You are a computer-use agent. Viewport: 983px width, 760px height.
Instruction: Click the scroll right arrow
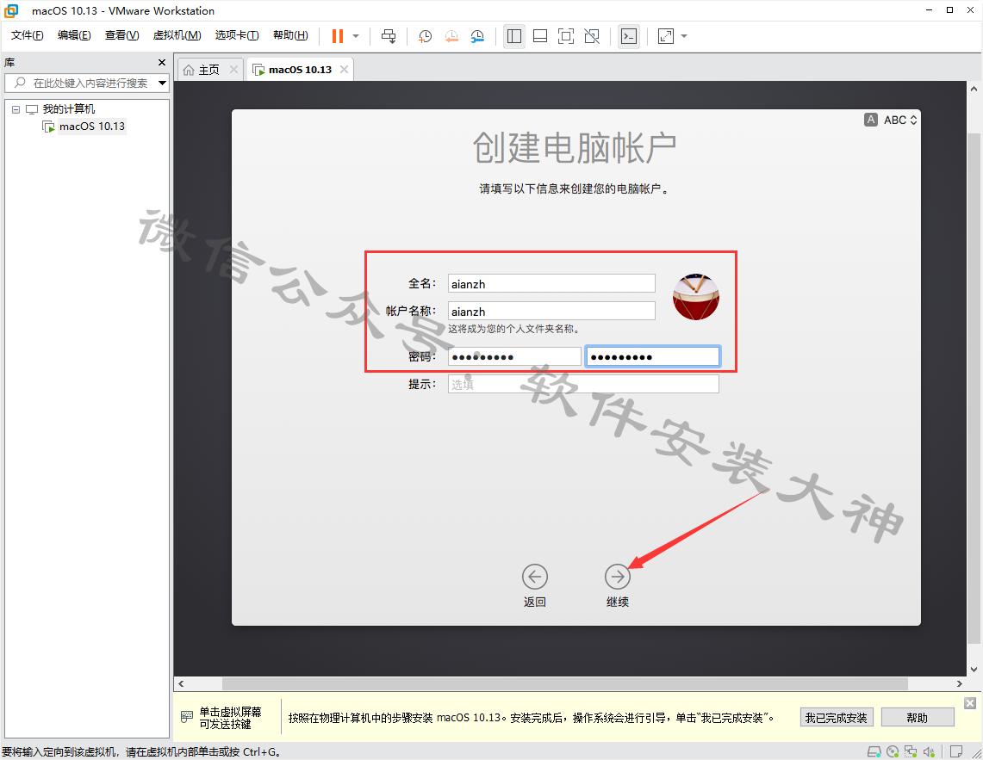click(x=959, y=683)
